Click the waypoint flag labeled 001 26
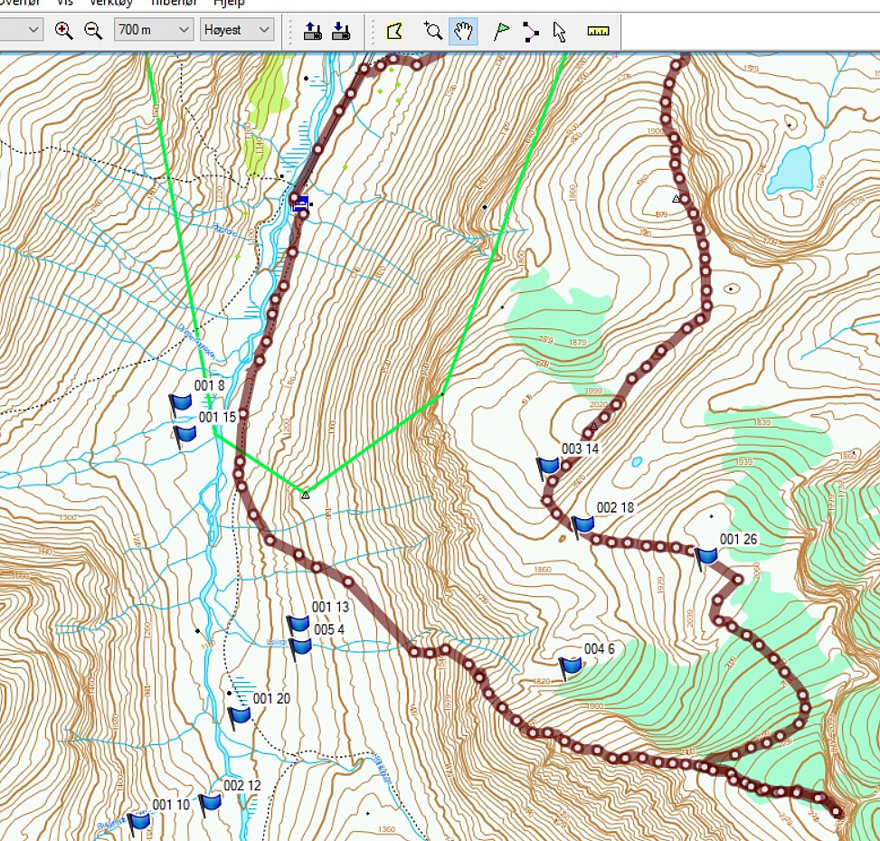 click(705, 557)
